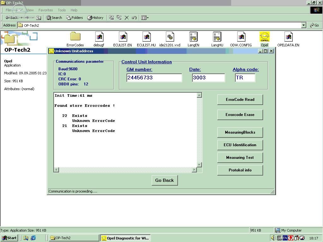Click the "21 Exists" error code line
323x242 pixels.
click(74, 126)
